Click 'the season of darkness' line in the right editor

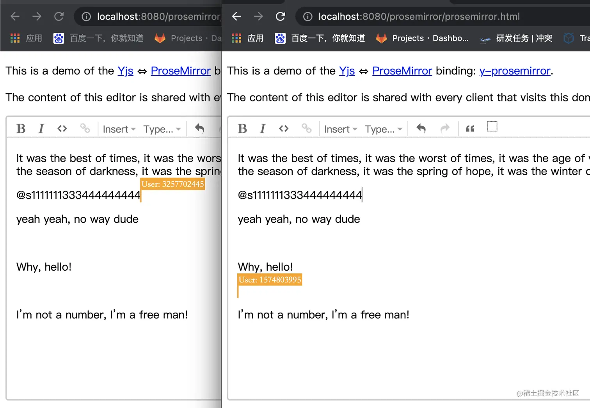coord(414,171)
